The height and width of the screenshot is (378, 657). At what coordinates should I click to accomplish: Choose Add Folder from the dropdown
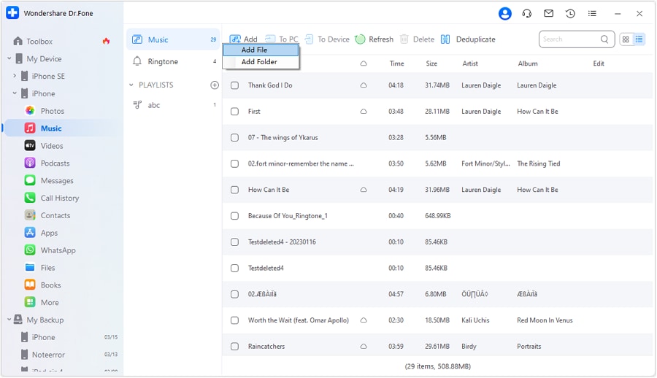261,62
